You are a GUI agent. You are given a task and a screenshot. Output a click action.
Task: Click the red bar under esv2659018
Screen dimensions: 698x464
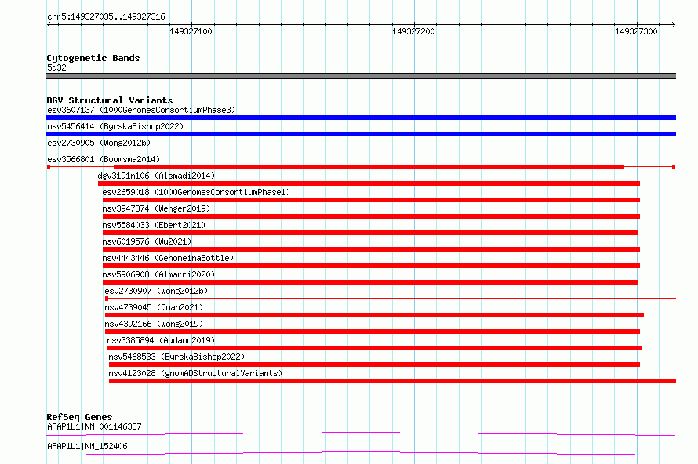[x=371, y=200]
